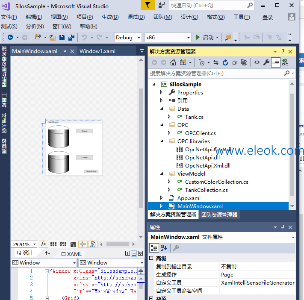Viewport: 304px width, 300px height.
Task: Switch to the 设计 view button
Action: pos(25,253)
